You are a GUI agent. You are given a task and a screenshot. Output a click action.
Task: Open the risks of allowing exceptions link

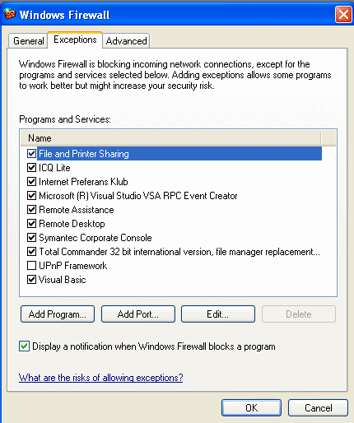click(x=100, y=378)
